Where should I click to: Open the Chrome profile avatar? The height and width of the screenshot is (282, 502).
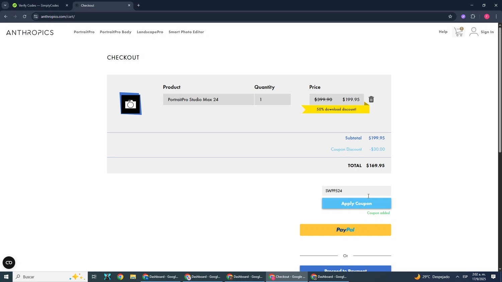[487, 16]
